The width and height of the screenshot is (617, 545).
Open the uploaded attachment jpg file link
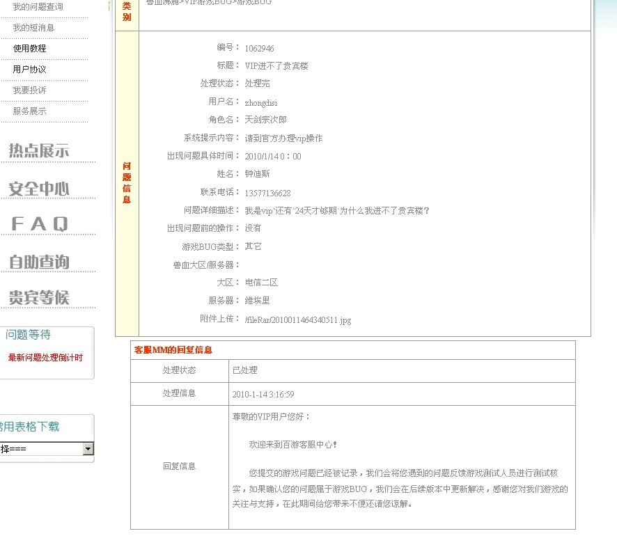coord(298,320)
